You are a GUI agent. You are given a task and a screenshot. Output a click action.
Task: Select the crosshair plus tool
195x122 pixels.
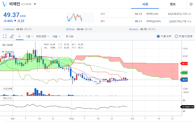point(19,36)
